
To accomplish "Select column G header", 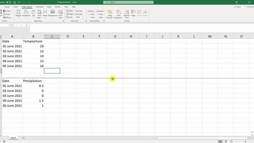I will 115,36.
